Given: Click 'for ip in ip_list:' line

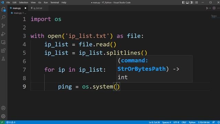Looking at the screenshot, I should [x=75, y=70].
